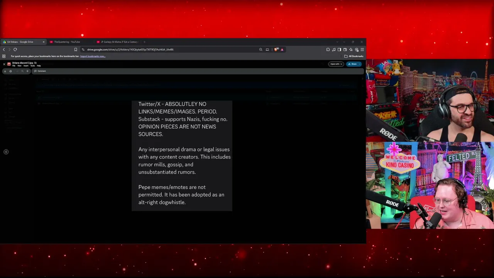Image resolution: width=494 pixels, height=278 pixels.
Task: Open the apps grid icon on bookmarks bar
Action: [4, 56]
